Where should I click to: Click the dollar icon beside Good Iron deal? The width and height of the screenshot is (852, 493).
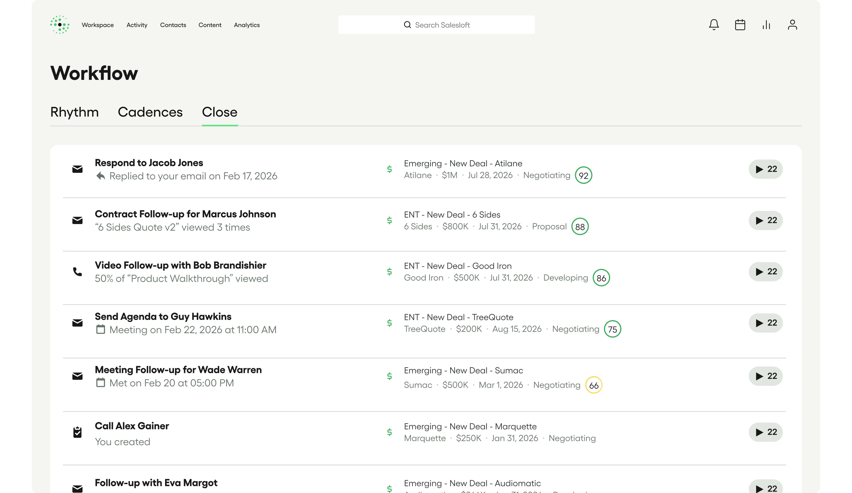pos(390,272)
